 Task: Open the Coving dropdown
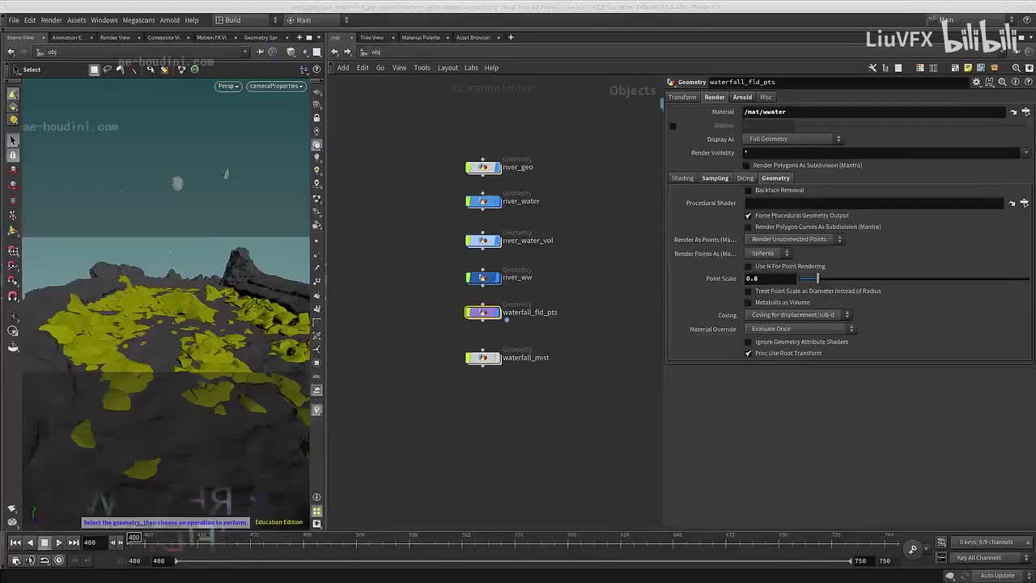coord(798,315)
